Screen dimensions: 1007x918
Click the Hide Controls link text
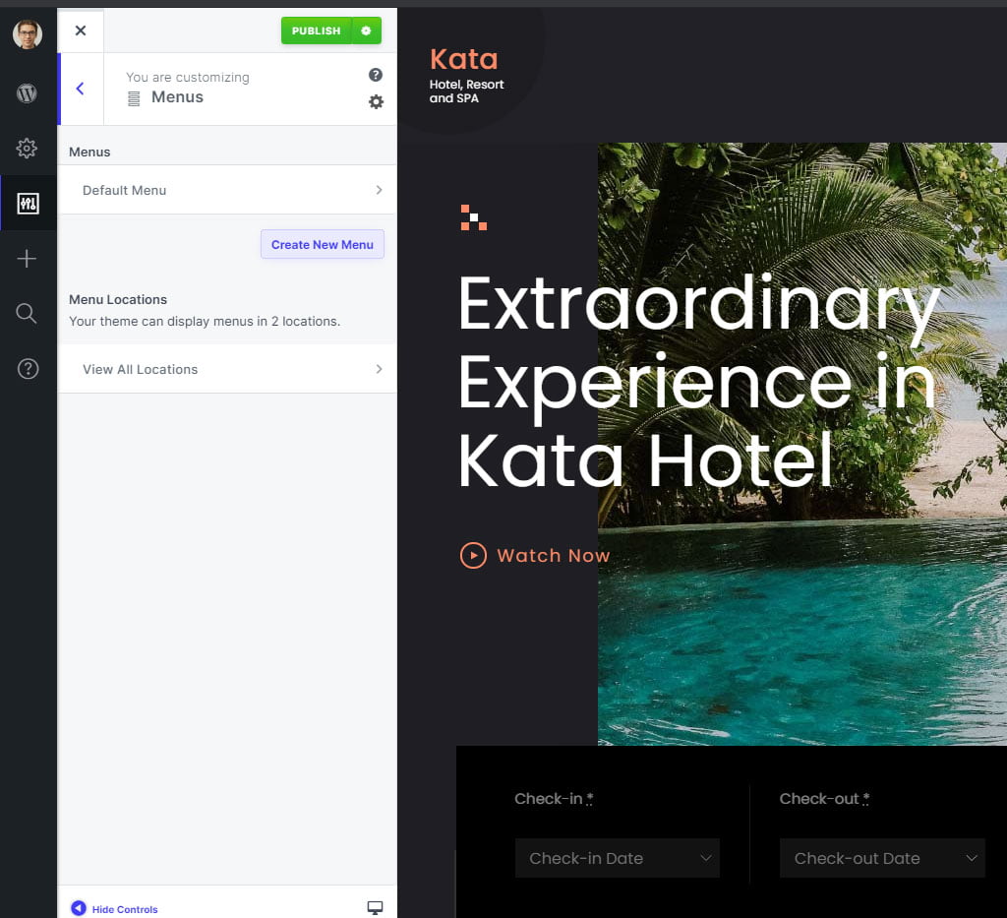(125, 909)
